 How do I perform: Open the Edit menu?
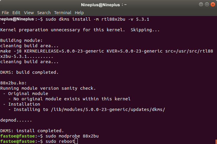(16, 13)
